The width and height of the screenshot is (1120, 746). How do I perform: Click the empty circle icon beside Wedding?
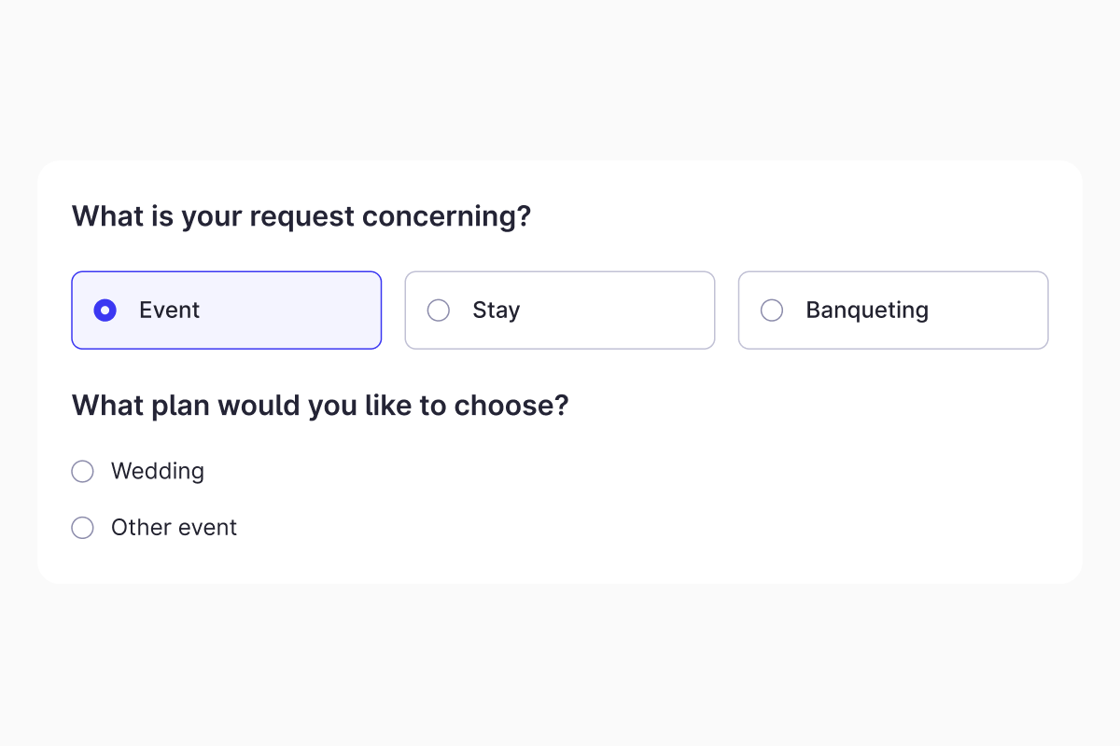point(83,472)
